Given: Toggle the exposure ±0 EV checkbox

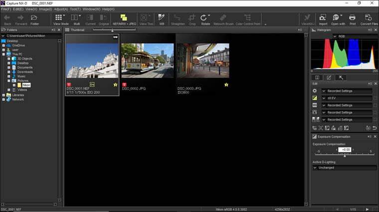Looking at the screenshot, I should point(375,98).
